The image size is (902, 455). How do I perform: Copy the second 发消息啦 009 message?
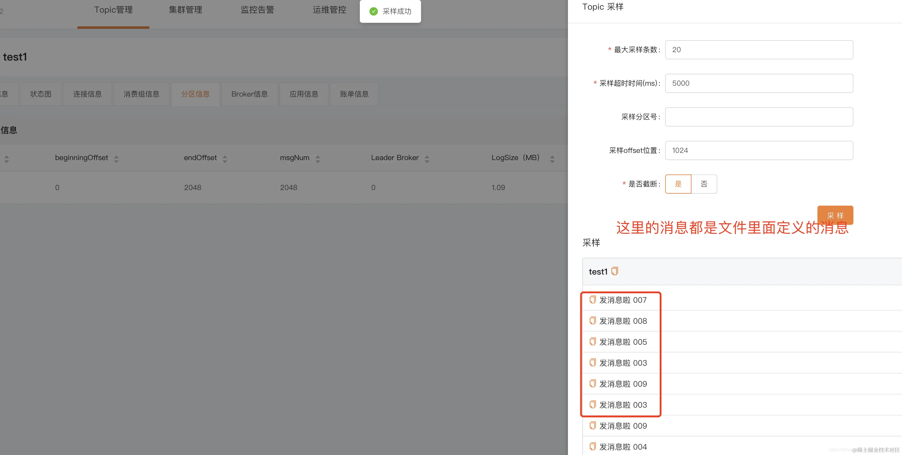pyautogui.click(x=592, y=425)
